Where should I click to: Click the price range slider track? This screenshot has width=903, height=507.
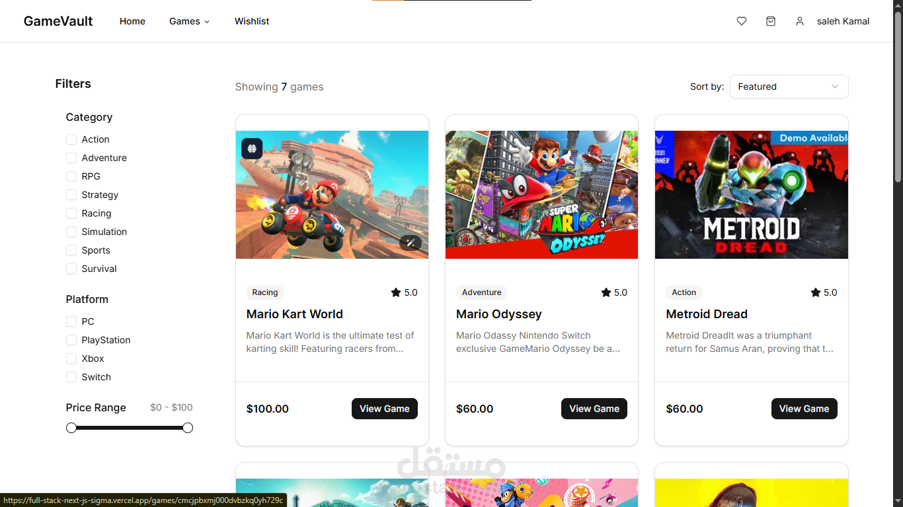(x=130, y=428)
